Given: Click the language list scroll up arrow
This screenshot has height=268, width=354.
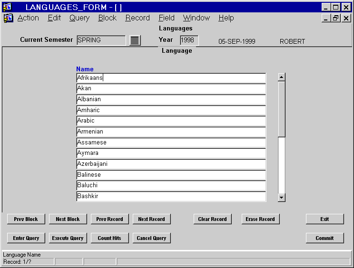Looking at the screenshot, I should click(x=282, y=77).
